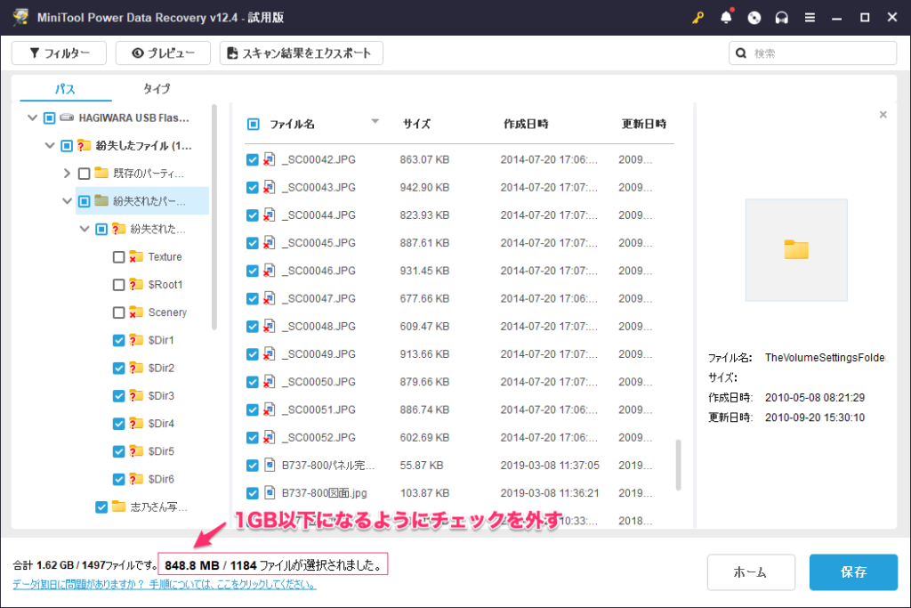Click the disc icon in title bar
The width and height of the screenshot is (911, 608).
tap(754, 18)
